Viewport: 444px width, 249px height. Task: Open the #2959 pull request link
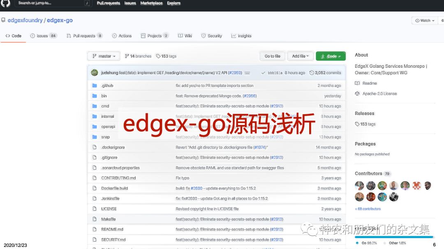235,73
